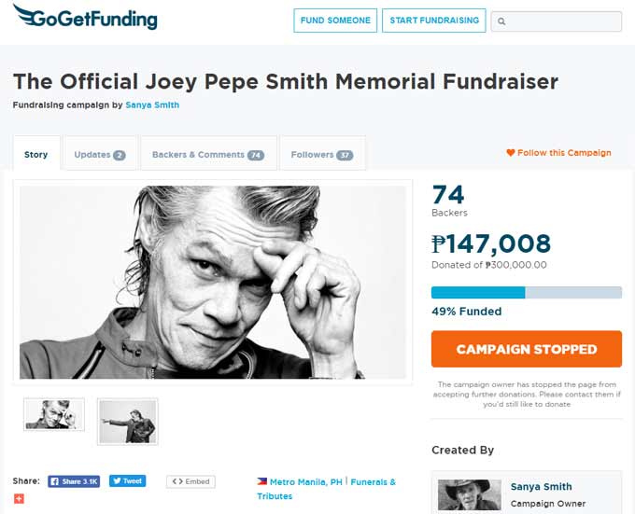Click the GoGetFunding winged logo
The image size is (635, 514).
point(85,17)
